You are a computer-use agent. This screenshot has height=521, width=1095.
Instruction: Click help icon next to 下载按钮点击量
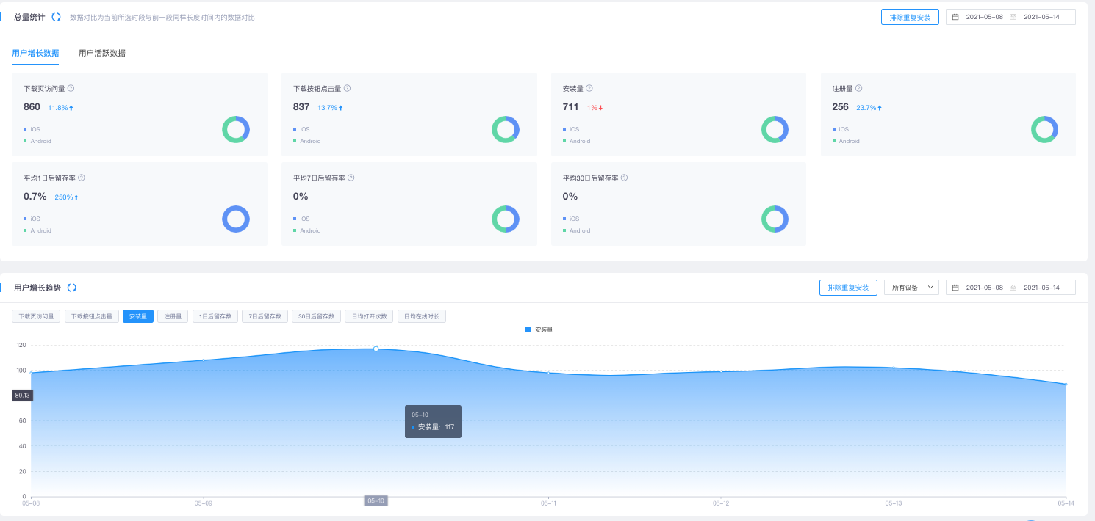[x=347, y=88]
